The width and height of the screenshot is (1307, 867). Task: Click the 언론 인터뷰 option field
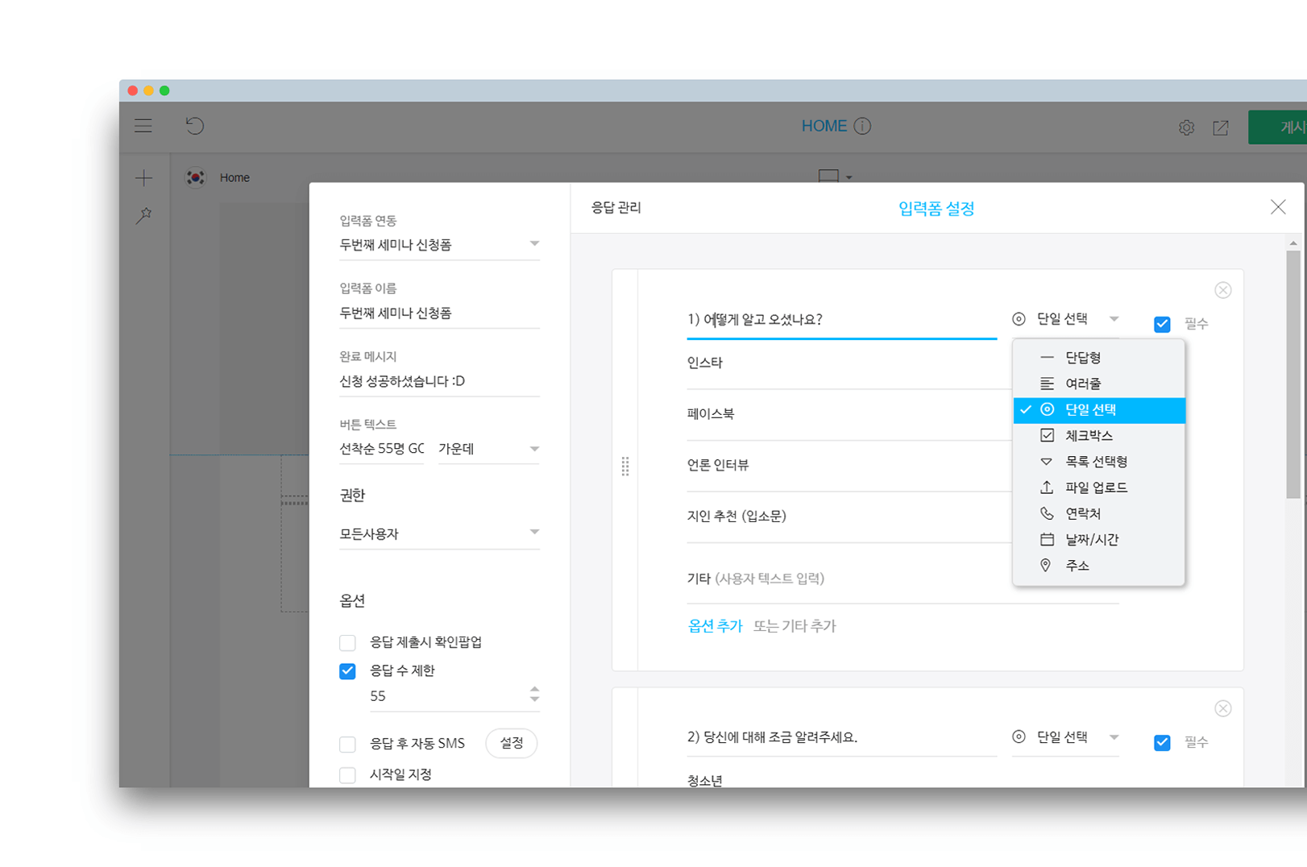pos(849,465)
